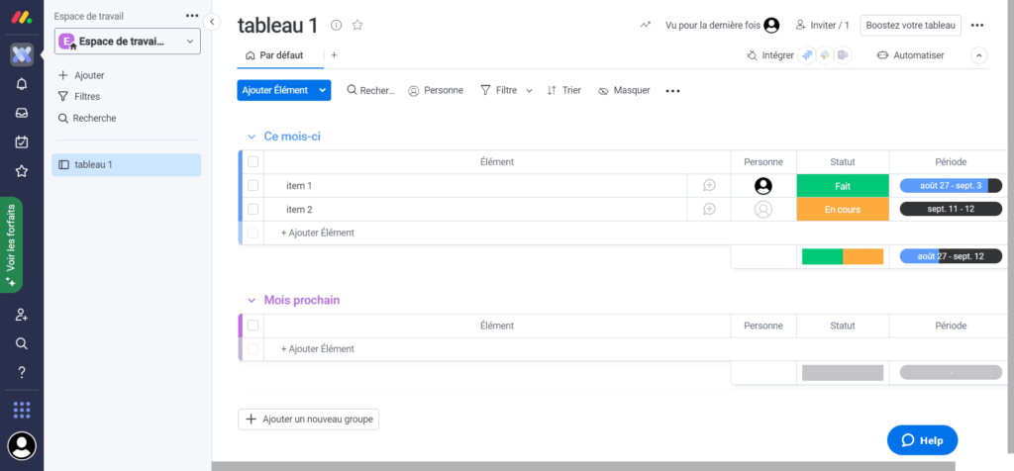Collapse the Ce mois-ci group

click(248, 137)
